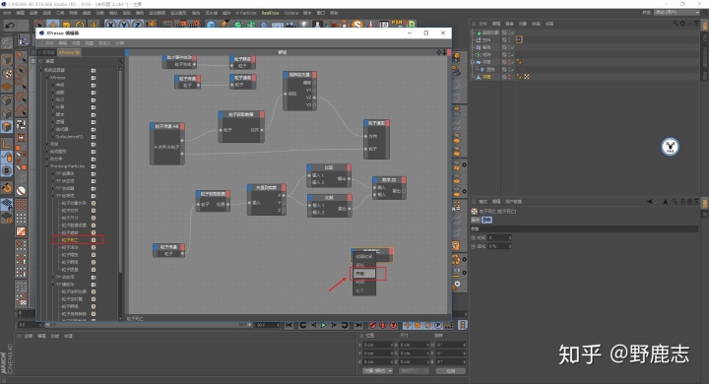
Task: Click the 应用 apply button
Action: click(451, 371)
